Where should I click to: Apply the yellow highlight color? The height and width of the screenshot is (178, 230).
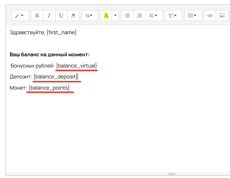tap(106, 16)
